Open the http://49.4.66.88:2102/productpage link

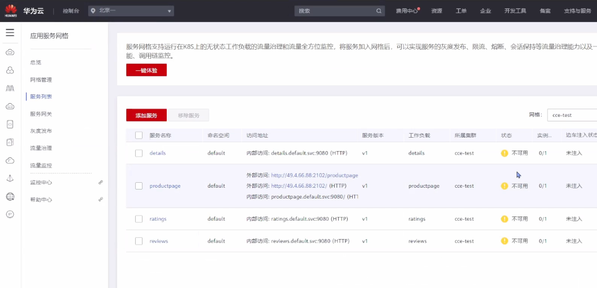click(x=315, y=175)
